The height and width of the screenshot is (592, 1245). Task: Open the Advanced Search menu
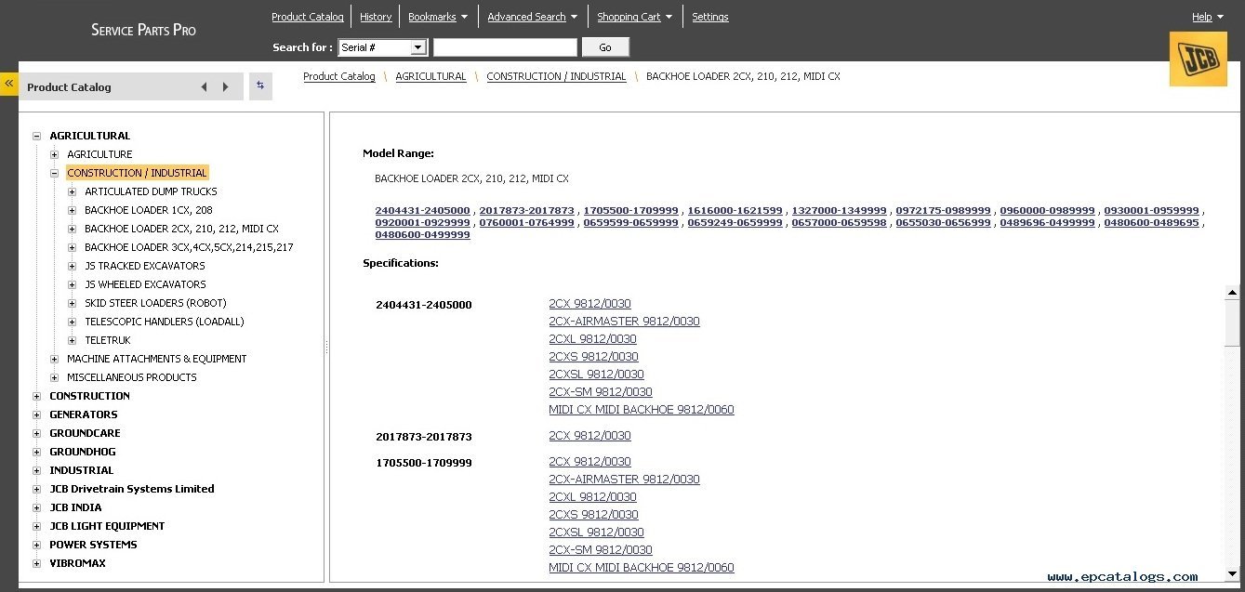(532, 17)
